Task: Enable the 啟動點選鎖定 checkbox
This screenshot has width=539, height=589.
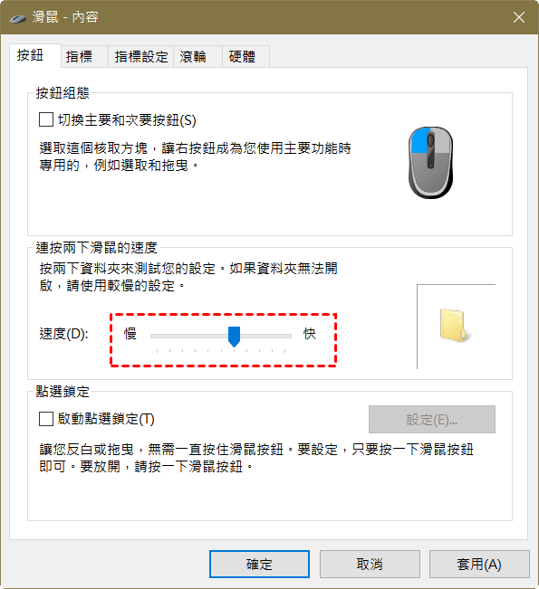Action: (46, 419)
